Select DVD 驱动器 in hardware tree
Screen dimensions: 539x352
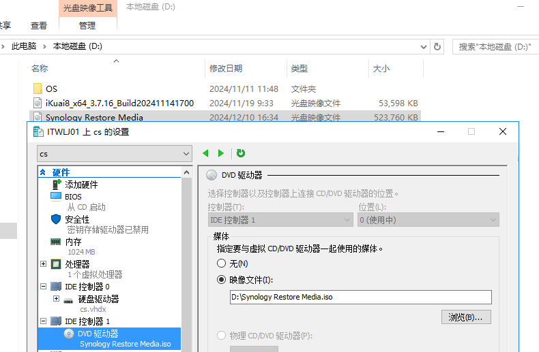98,334
